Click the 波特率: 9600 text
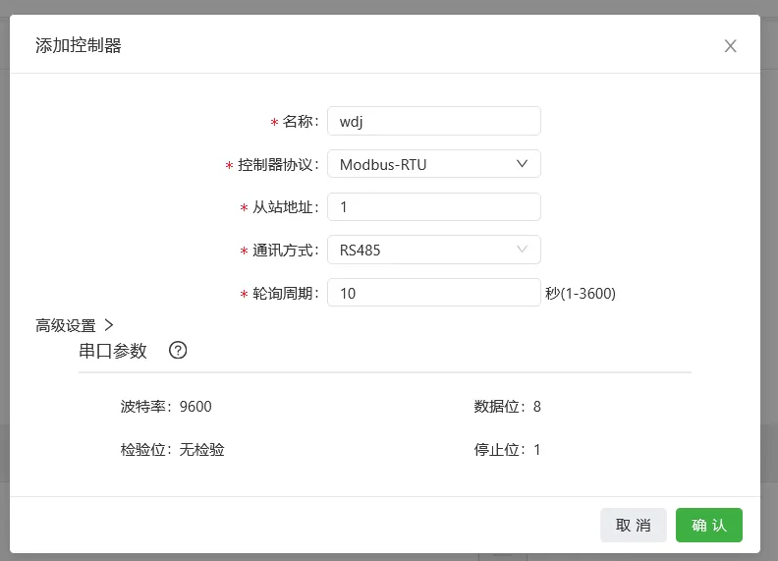Image resolution: width=778 pixels, height=561 pixels. coord(166,407)
